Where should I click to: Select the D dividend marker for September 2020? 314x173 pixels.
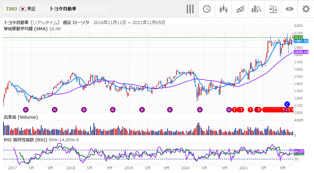click(x=229, y=110)
